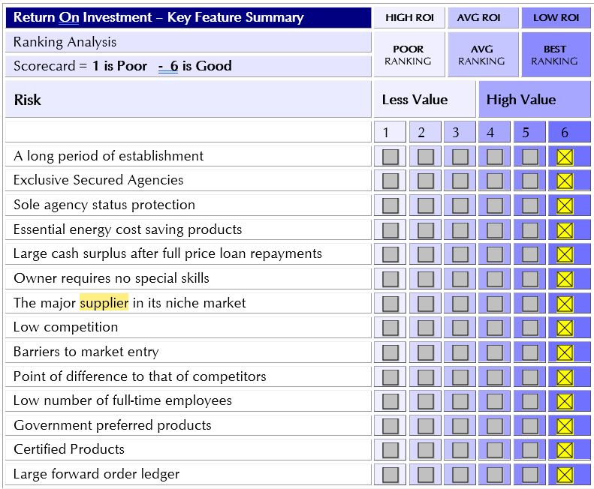Check score 5 for Sole agency status protection
Image resolution: width=594 pixels, height=489 pixels.
coord(529,206)
